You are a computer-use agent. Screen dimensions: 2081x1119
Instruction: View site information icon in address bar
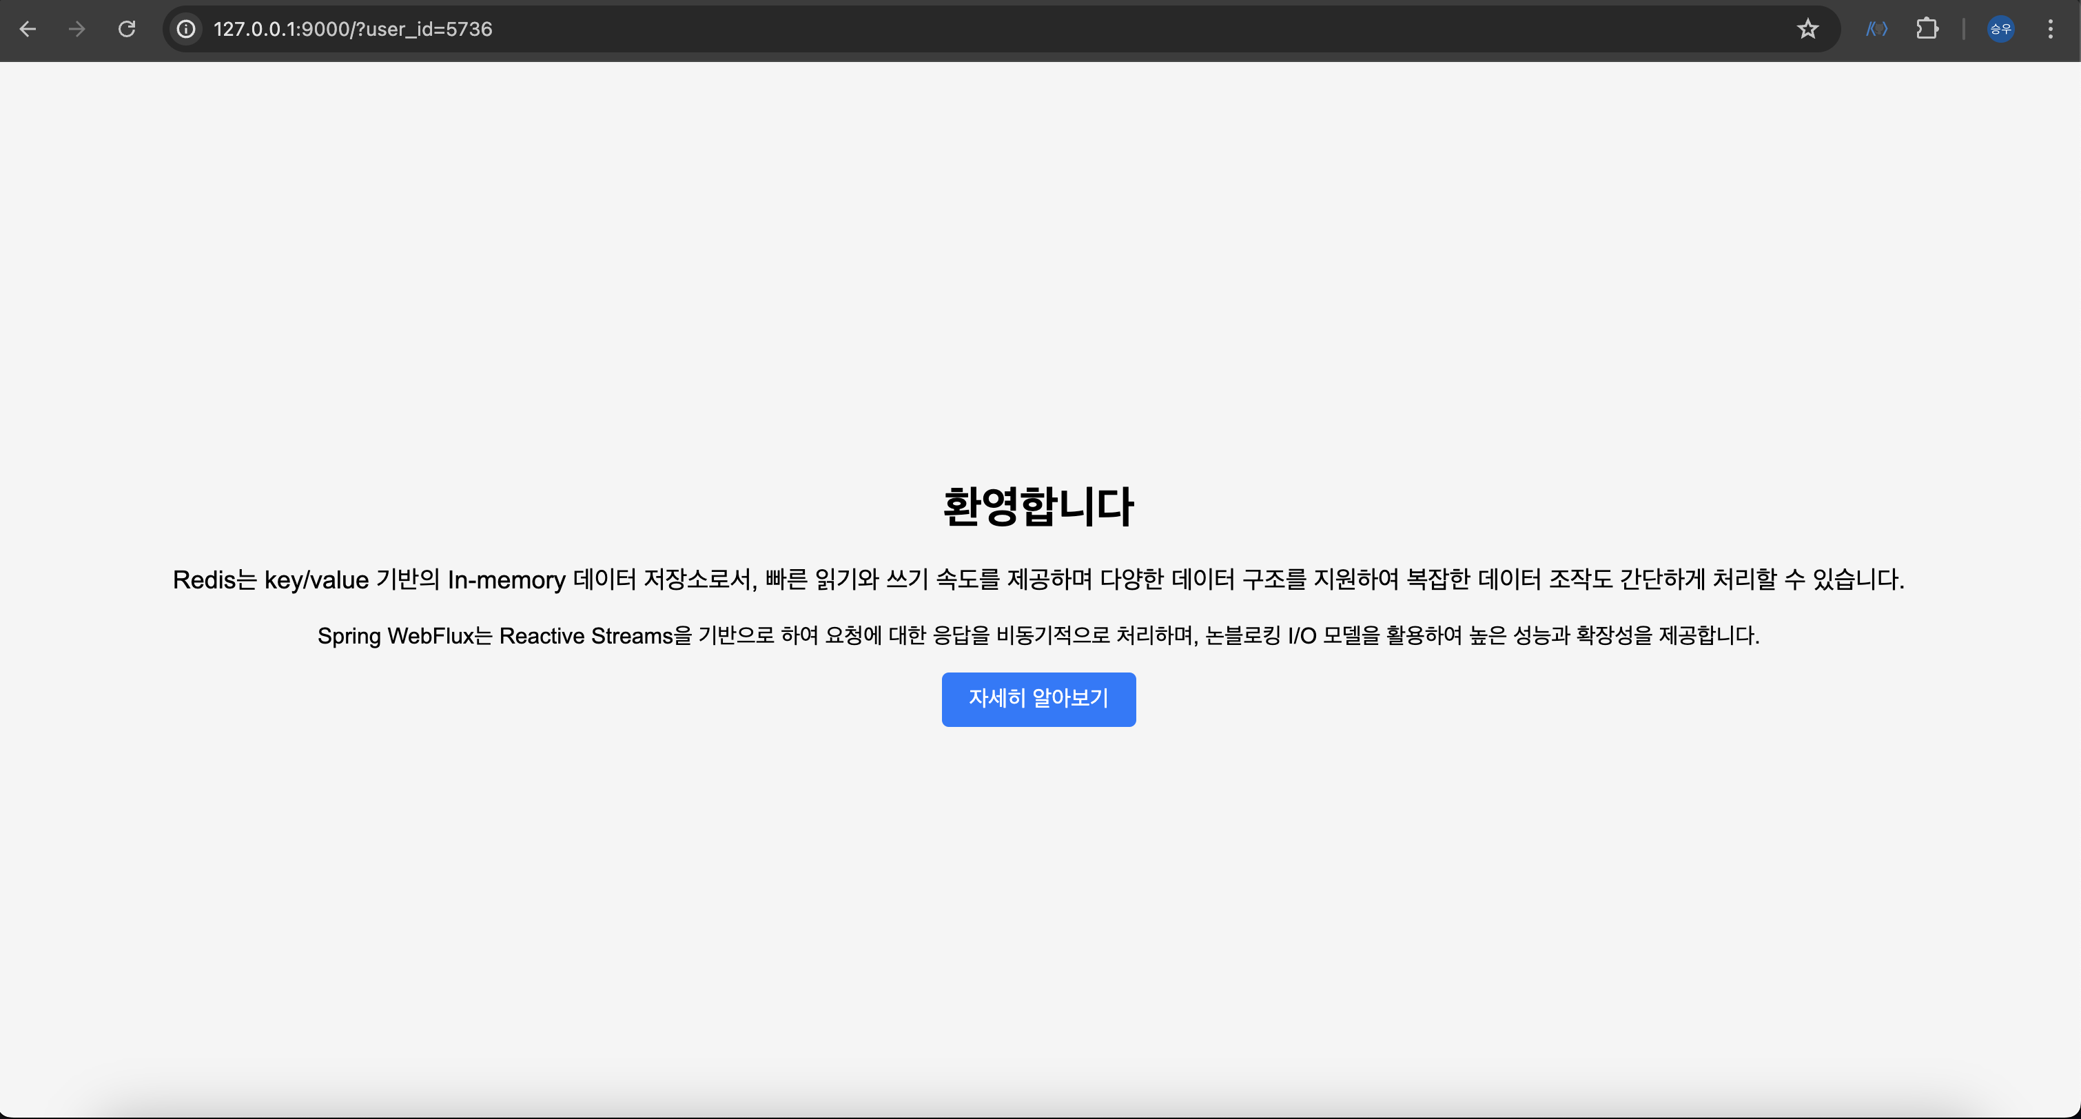coord(186,29)
